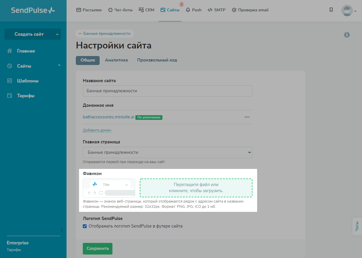Image resolution: width=362 pixels, height=258 pixels.
Task: Select the Сайты top navigation item
Action: click(170, 10)
